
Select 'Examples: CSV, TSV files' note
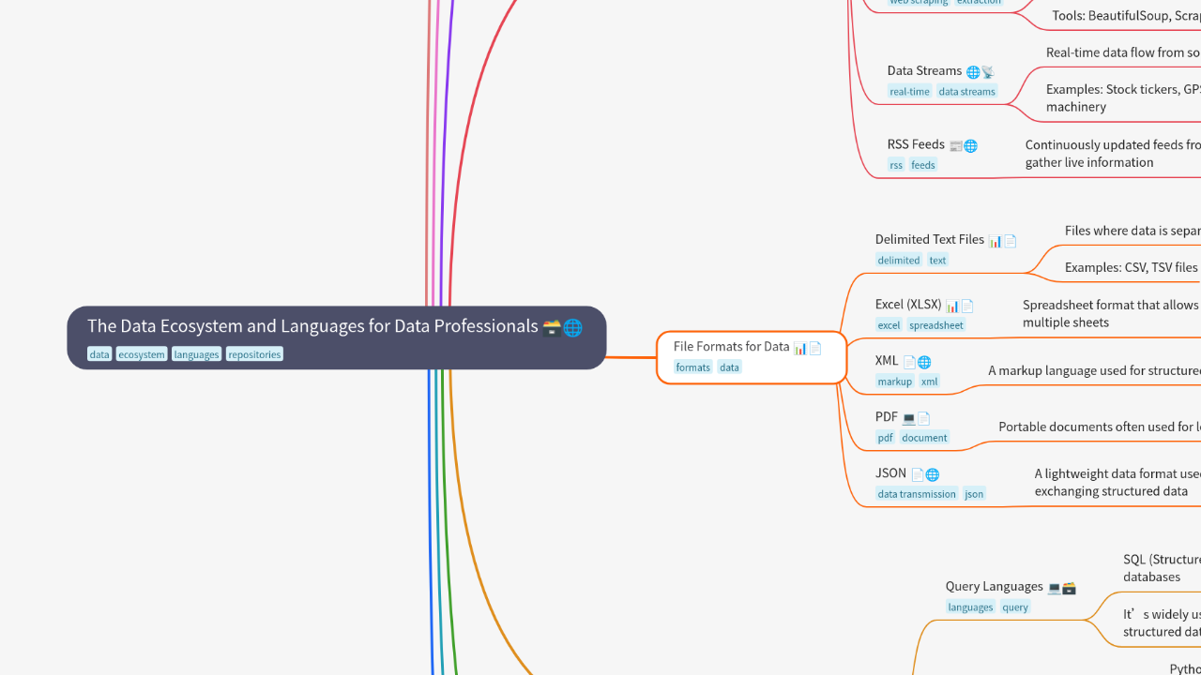[1132, 267]
